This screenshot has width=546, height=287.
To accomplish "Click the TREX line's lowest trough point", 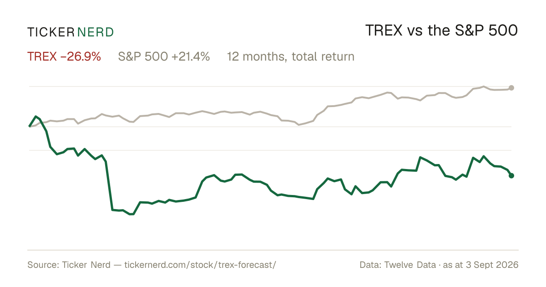I will [131, 214].
